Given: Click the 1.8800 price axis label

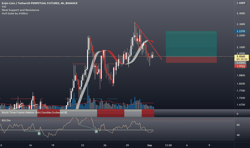Looking at the screenshot, I should pos(241,75).
